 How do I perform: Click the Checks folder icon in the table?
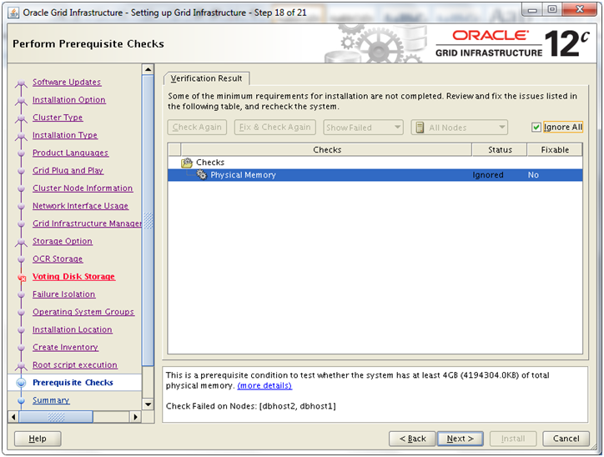(187, 163)
